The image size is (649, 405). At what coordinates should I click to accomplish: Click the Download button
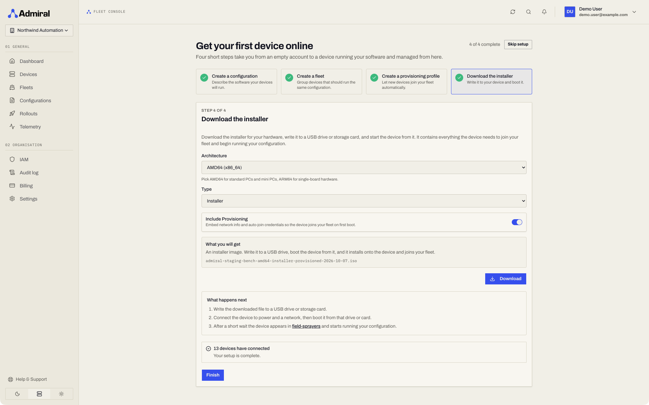pyautogui.click(x=506, y=279)
